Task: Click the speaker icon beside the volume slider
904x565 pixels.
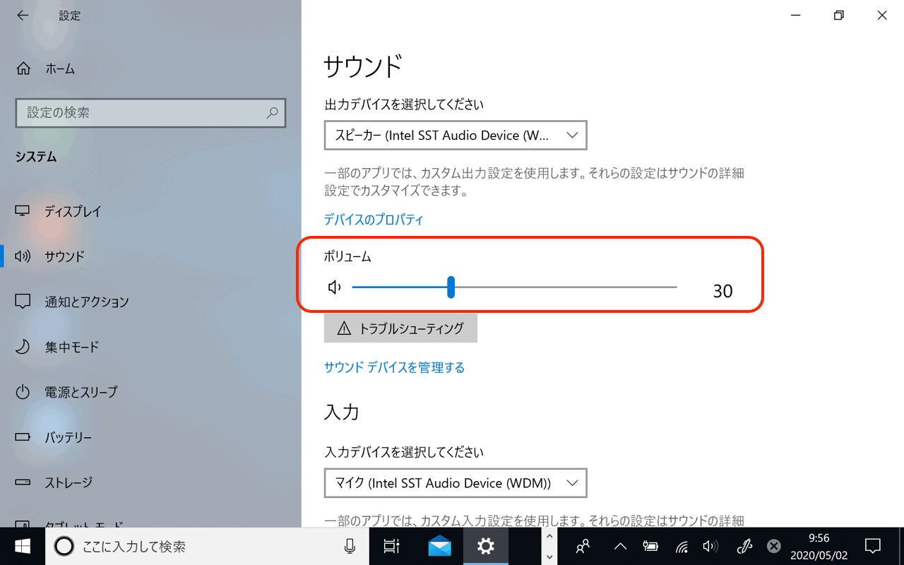Action: tap(335, 287)
